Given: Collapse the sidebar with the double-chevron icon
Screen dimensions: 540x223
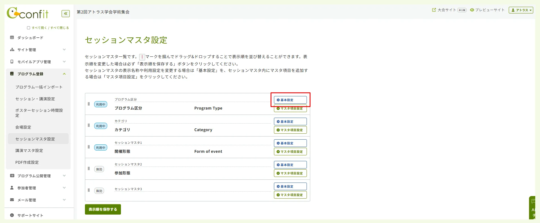Looking at the screenshot, I should (66, 13).
